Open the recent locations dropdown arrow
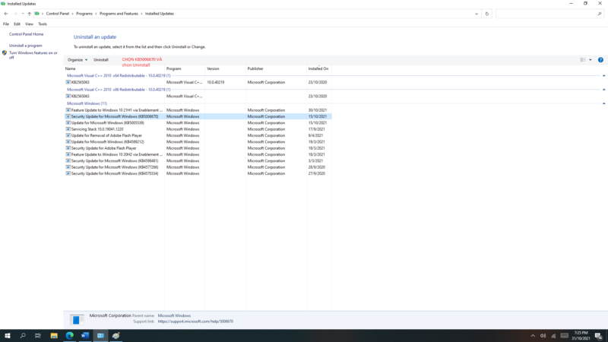 (23, 14)
